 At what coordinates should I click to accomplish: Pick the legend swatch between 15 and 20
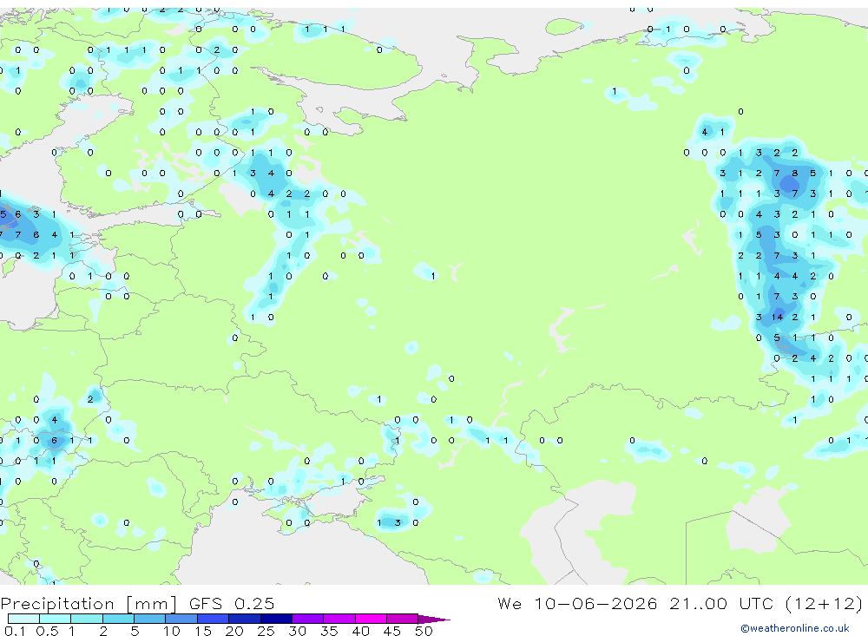point(213,619)
